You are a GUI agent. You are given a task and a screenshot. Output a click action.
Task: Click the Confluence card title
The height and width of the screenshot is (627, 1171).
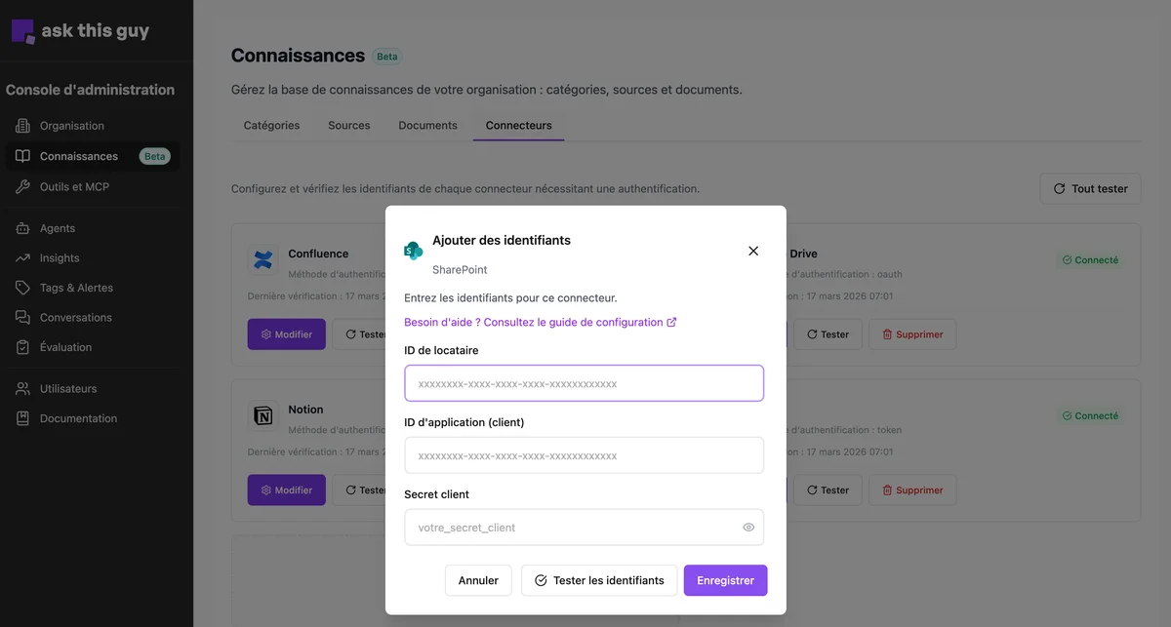318,254
